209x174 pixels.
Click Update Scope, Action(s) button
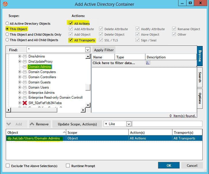pos(77,124)
